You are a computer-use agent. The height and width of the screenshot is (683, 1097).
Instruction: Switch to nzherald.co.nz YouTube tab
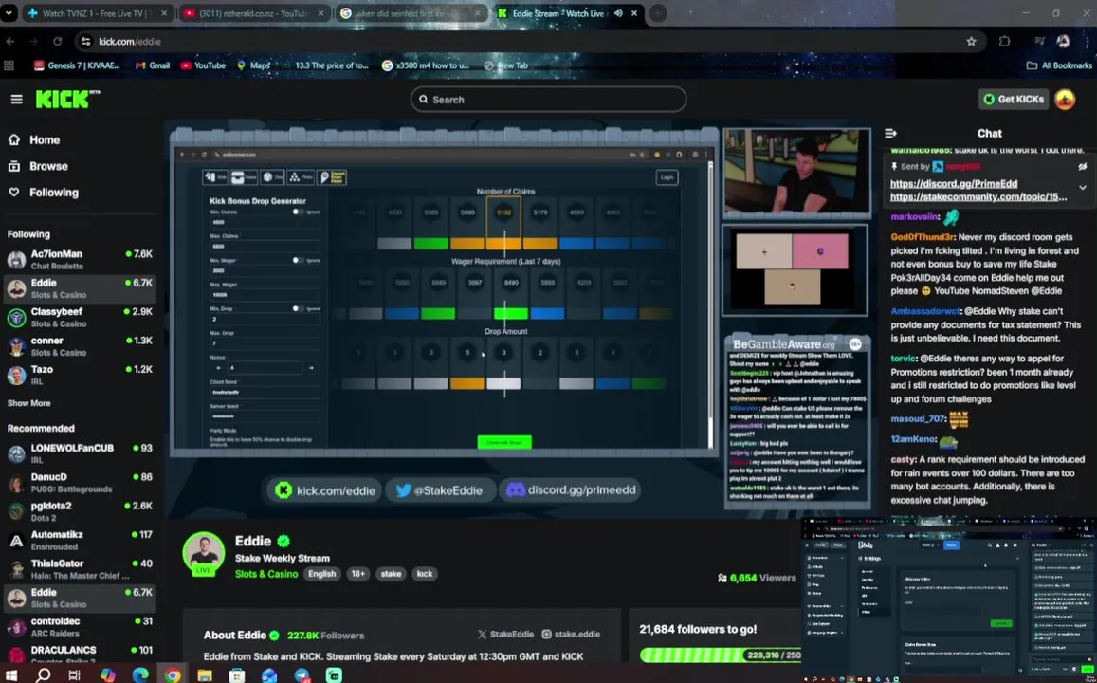(x=255, y=13)
